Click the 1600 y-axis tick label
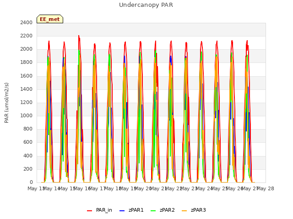This screenshot has width=293, height=219. pyautogui.click(x=27, y=76)
